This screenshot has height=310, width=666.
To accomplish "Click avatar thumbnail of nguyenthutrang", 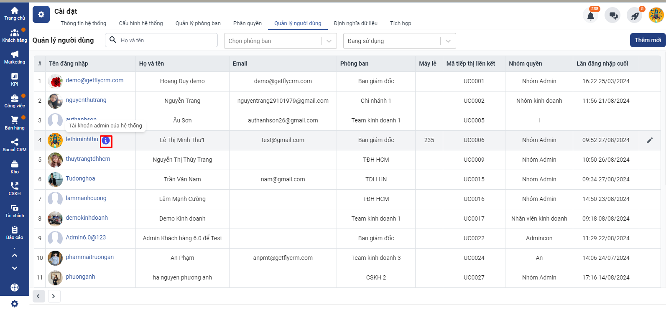I will tap(55, 101).
